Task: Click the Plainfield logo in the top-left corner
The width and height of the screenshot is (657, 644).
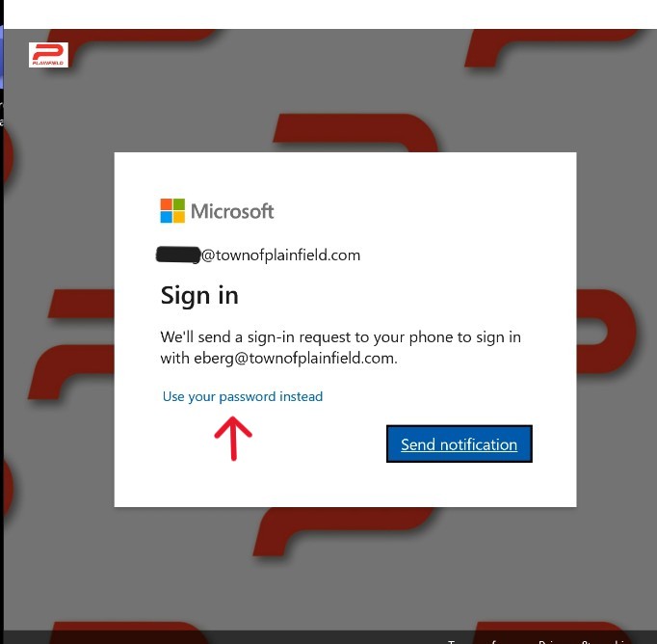Action: [x=48, y=55]
